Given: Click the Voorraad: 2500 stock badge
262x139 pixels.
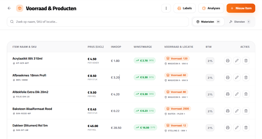Looking at the screenshot, I should coord(178,109).
